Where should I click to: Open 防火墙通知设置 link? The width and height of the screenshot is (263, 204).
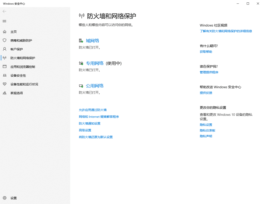click(x=90, y=123)
